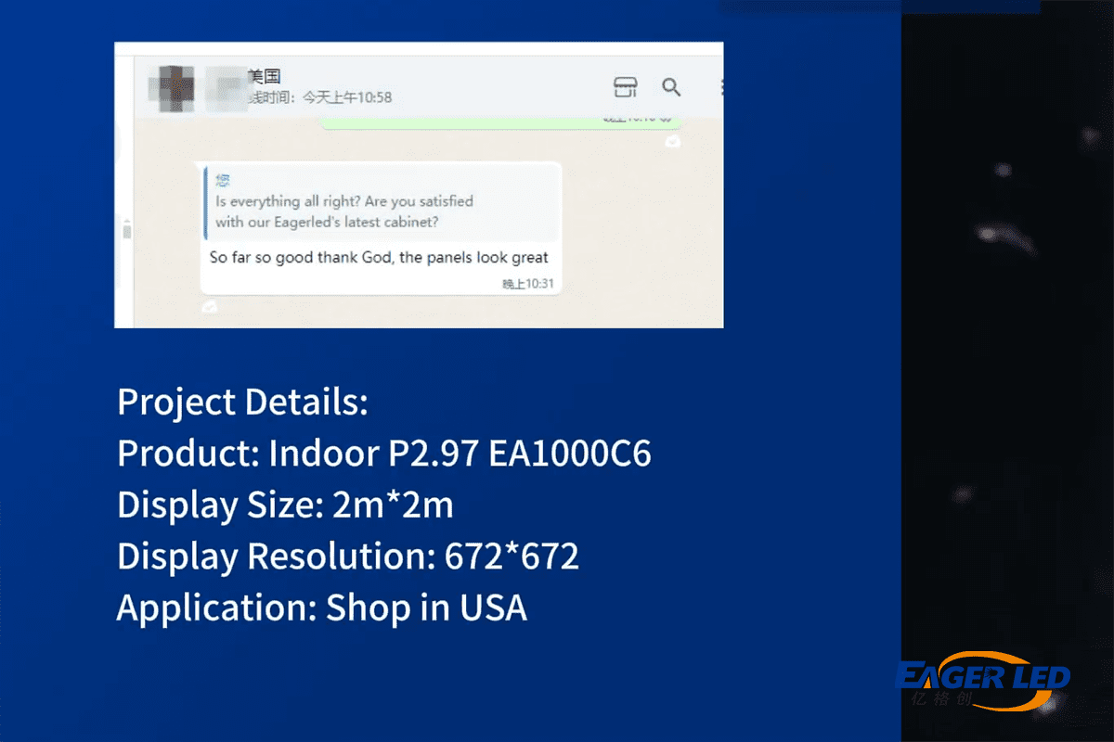Click the 'Display Resolution: 672*672' text

[x=348, y=556]
